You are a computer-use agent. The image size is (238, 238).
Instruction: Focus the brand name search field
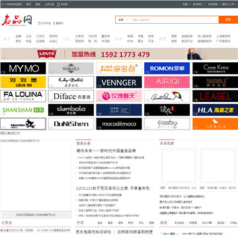tap(175, 20)
